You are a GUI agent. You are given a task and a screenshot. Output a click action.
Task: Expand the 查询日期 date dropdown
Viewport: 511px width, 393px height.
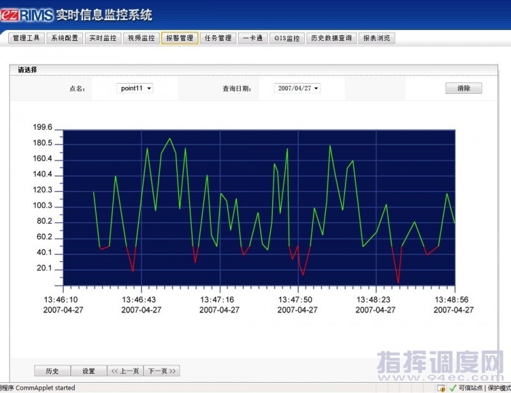pyautogui.click(x=298, y=88)
